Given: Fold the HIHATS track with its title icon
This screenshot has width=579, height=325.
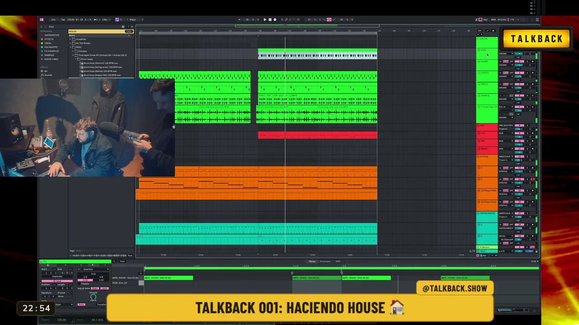Looking at the screenshot, I should click(479, 73).
